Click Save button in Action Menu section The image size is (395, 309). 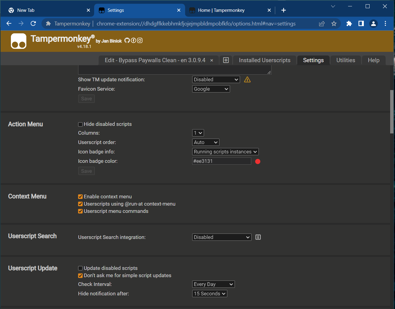[x=87, y=171]
